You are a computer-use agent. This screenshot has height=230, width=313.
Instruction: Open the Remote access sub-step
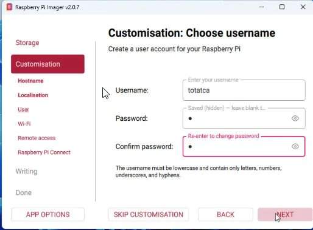37,138
